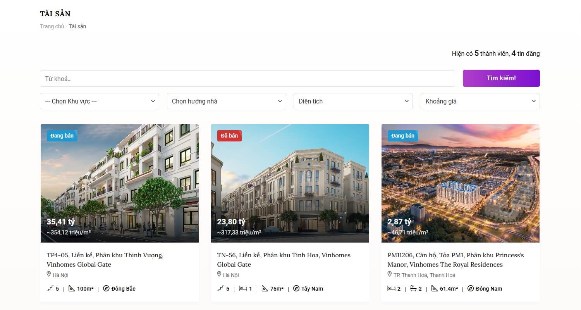Image resolution: width=581 pixels, height=310 pixels.
Task: Click the bed icon on TN-56 listing
Action: coord(243,289)
